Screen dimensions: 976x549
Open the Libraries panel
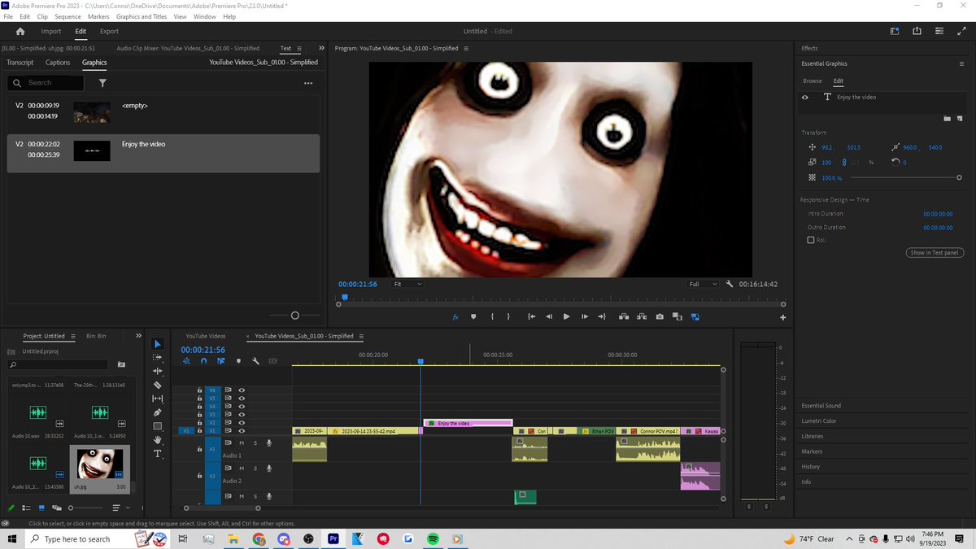tap(813, 436)
